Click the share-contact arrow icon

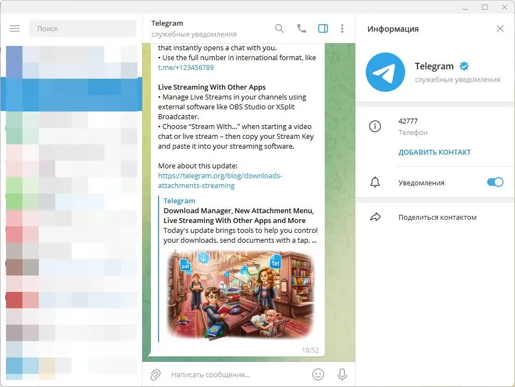pyautogui.click(x=375, y=216)
